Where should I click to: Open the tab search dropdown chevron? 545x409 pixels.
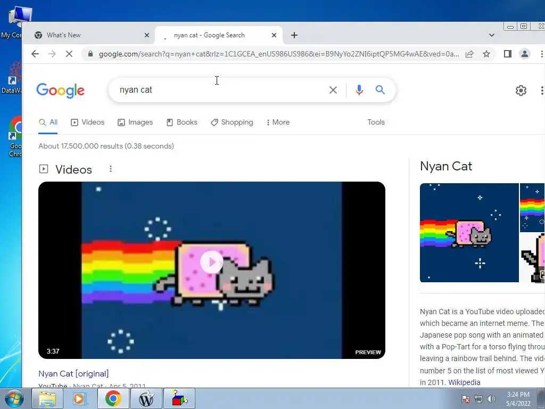tap(491, 35)
